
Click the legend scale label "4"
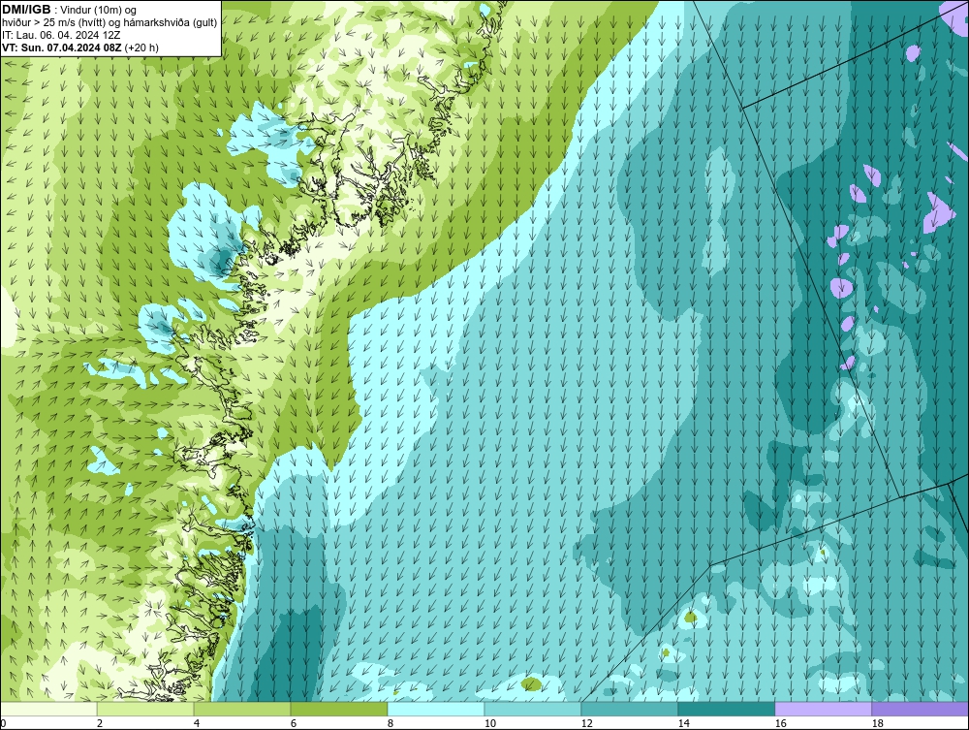click(197, 723)
